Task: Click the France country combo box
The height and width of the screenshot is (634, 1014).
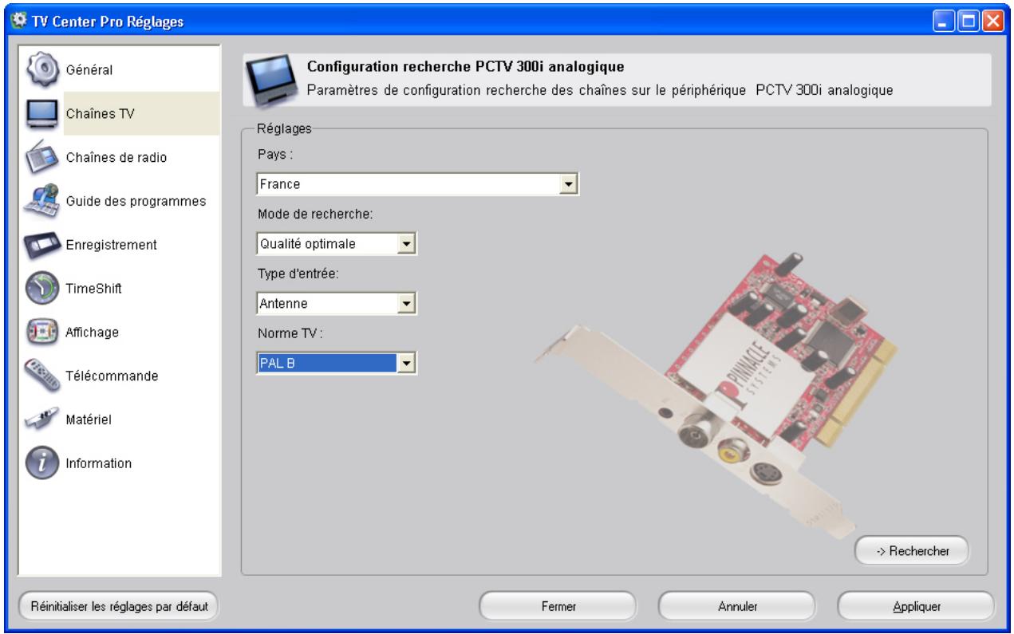Action: [x=416, y=185]
